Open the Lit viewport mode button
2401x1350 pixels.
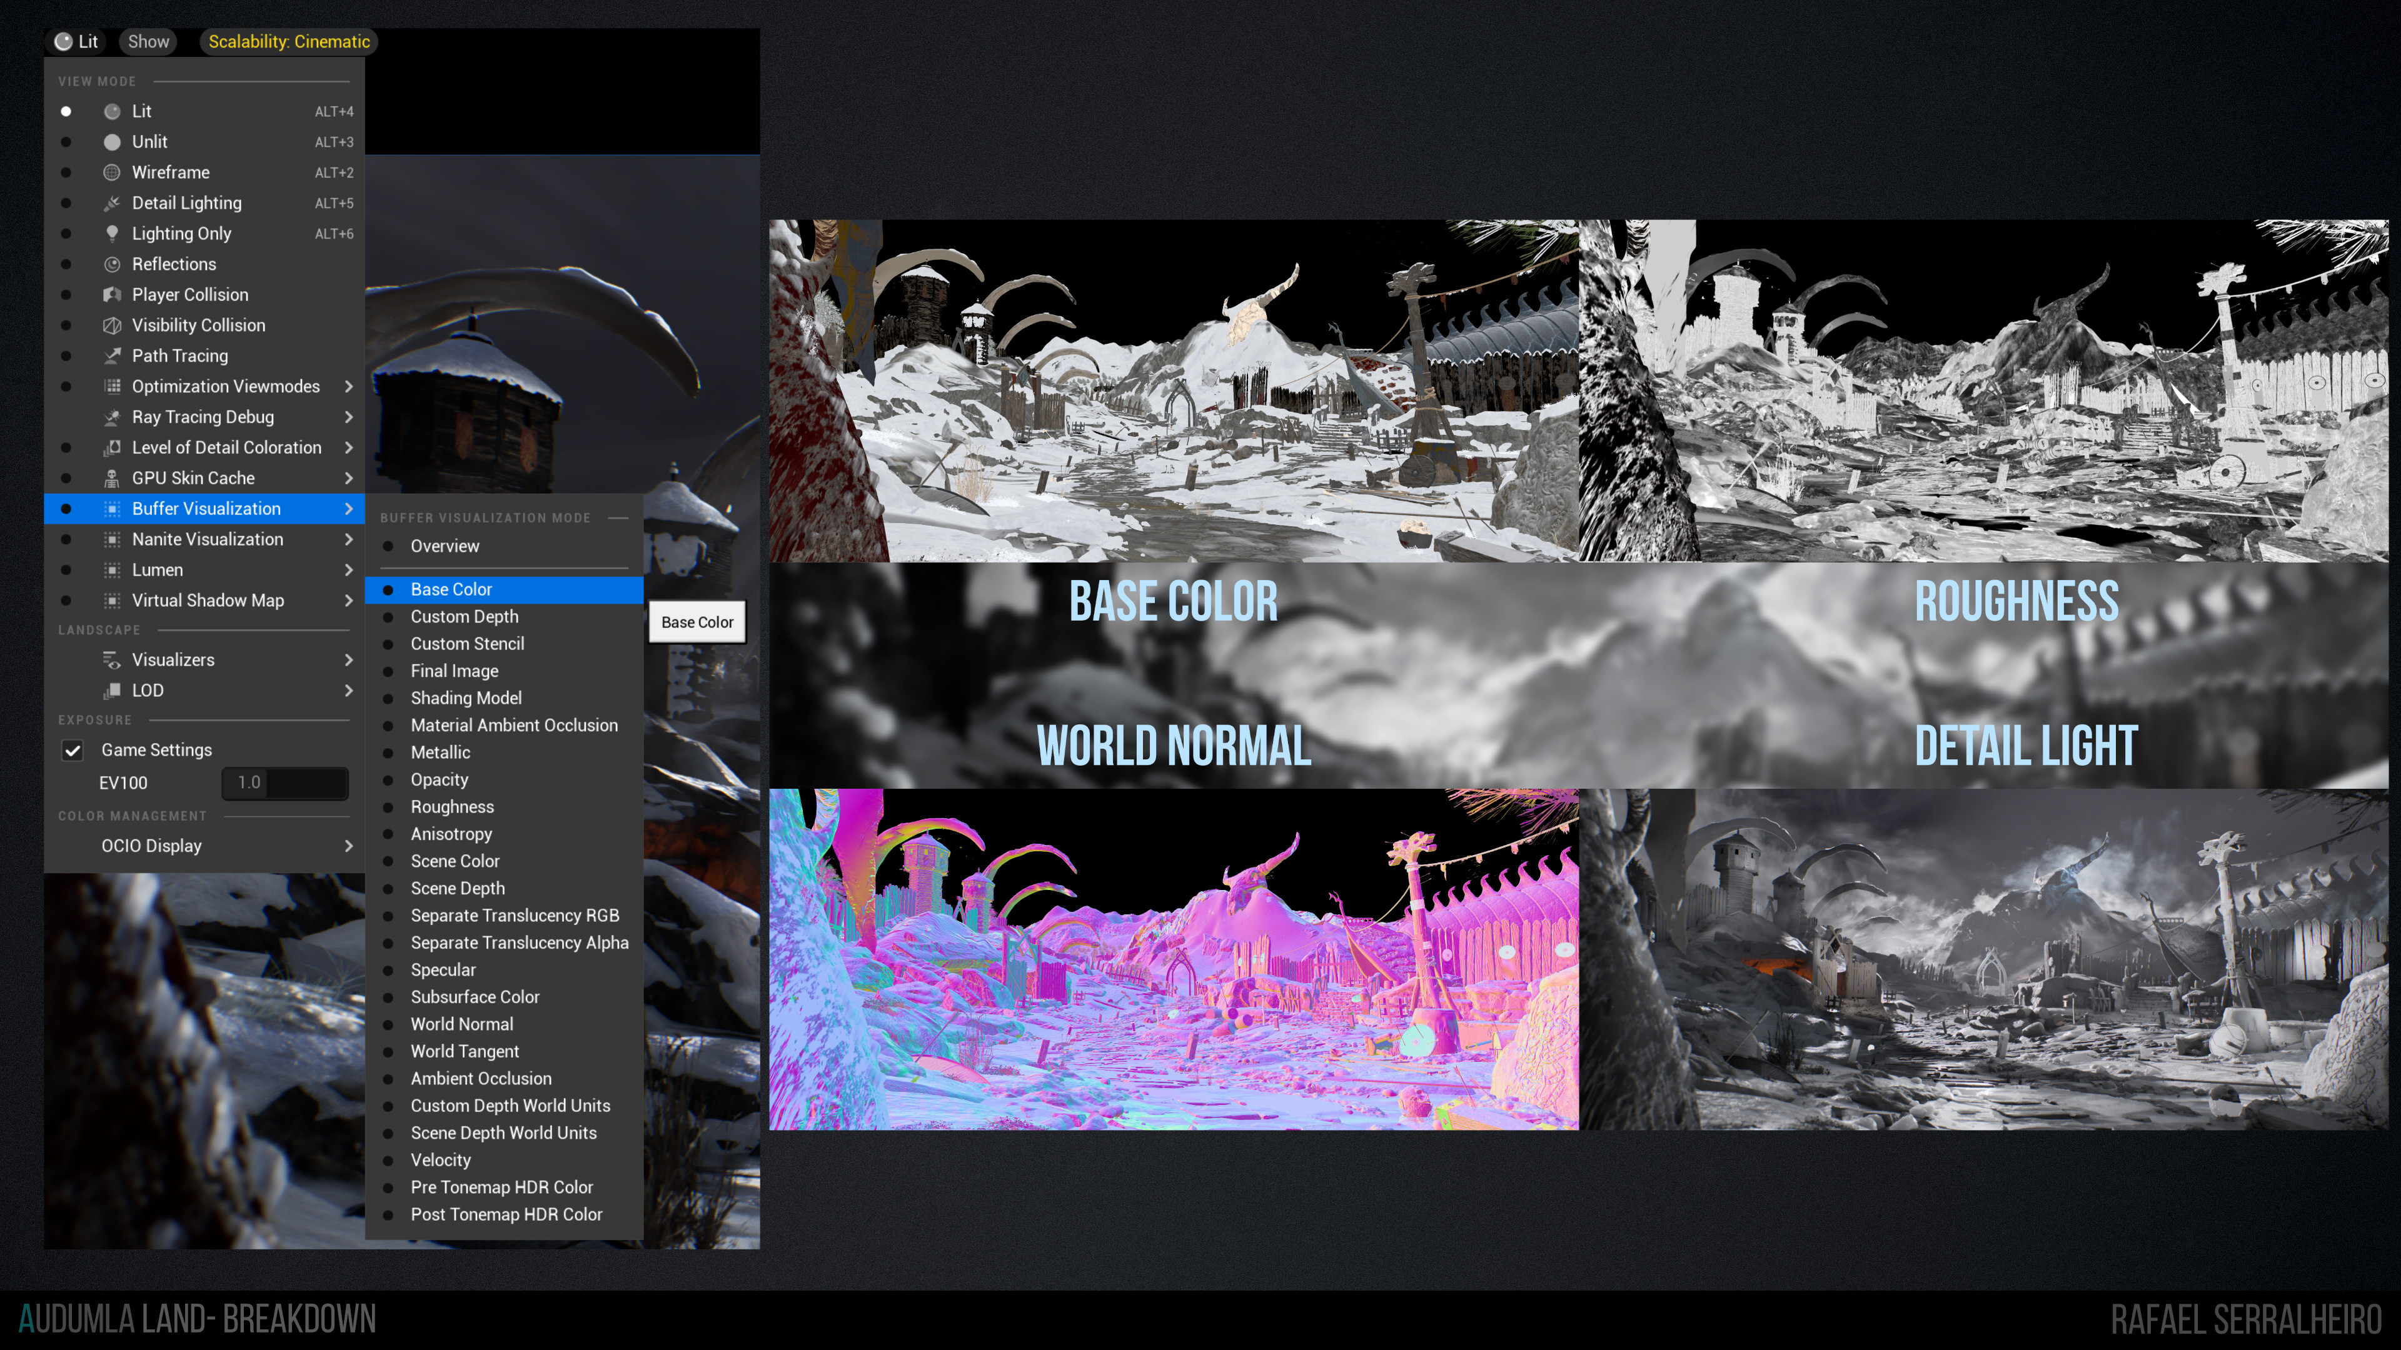coord(76,41)
